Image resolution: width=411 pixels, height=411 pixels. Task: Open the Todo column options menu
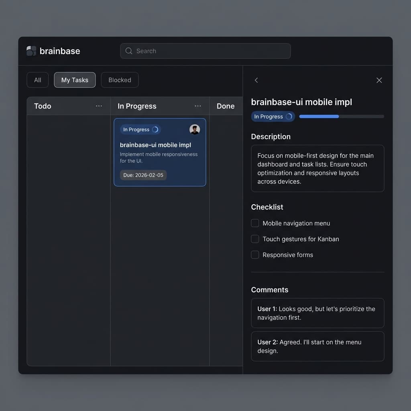pos(99,106)
